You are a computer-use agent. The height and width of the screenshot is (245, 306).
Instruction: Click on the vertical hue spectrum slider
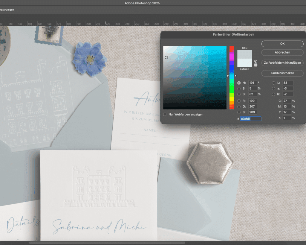[x=232, y=77]
